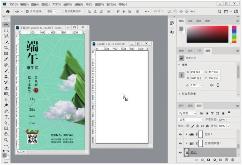Image resolution: width=242 pixels, height=165 pixels.
Task: Hide the 色阶 1 layer
Action: 181,134
